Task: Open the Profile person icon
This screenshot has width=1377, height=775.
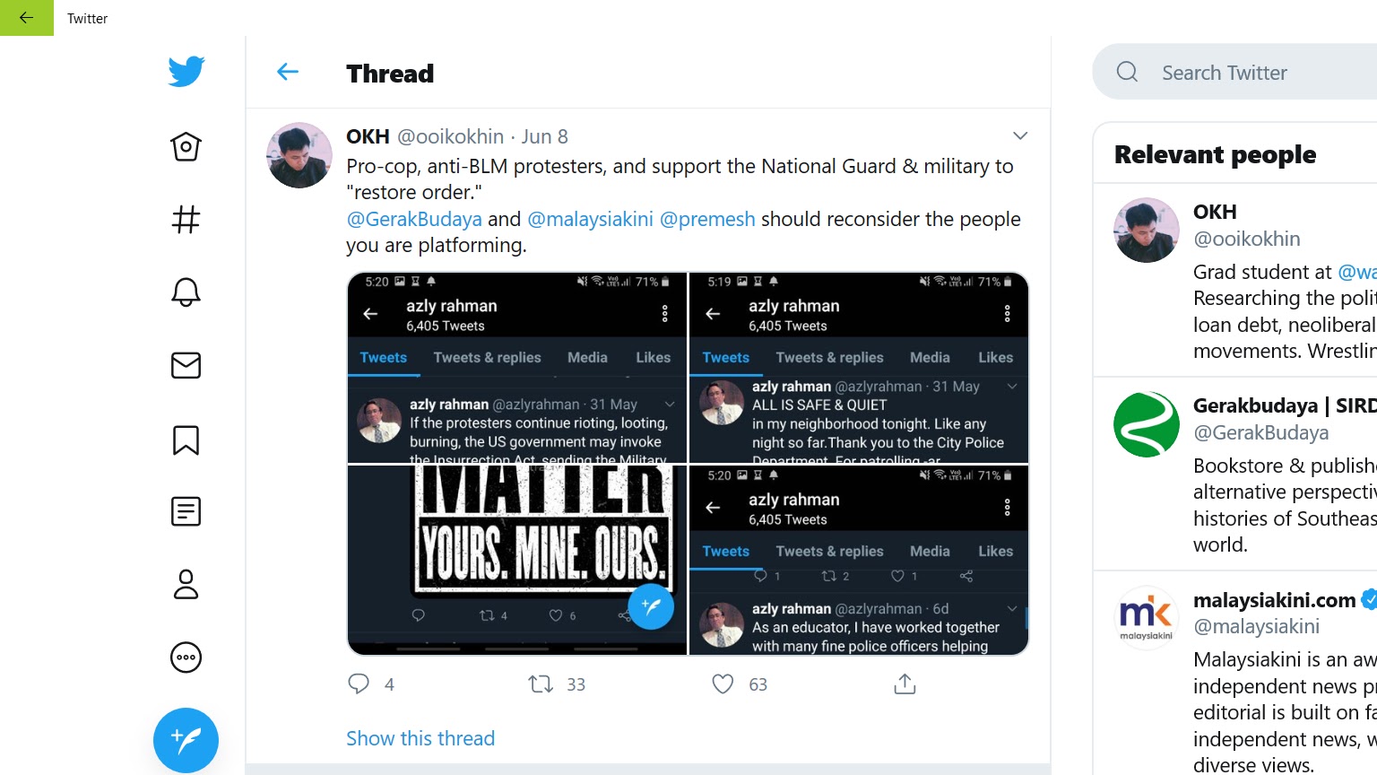Action: tap(186, 584)
